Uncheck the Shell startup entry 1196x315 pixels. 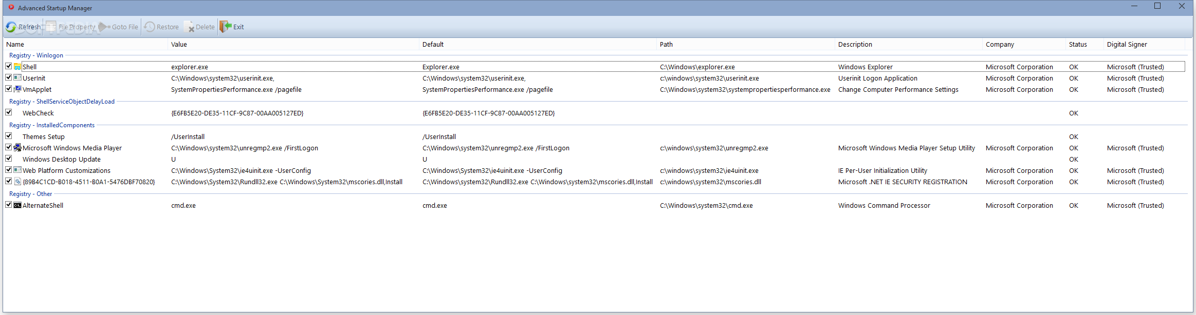9,66
